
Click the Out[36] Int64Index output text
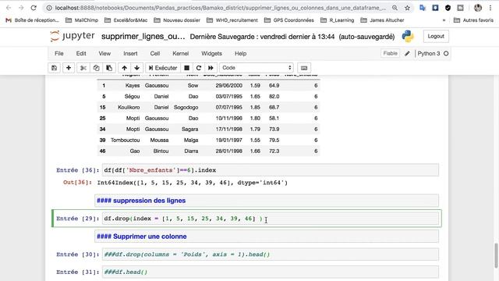193,183
